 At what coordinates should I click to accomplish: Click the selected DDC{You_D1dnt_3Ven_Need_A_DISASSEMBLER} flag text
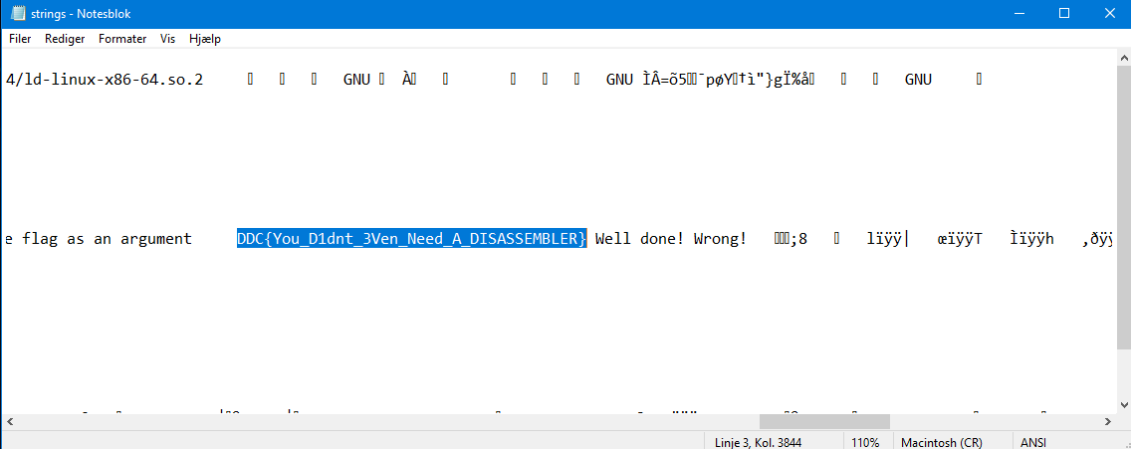(x=412, y=239)
